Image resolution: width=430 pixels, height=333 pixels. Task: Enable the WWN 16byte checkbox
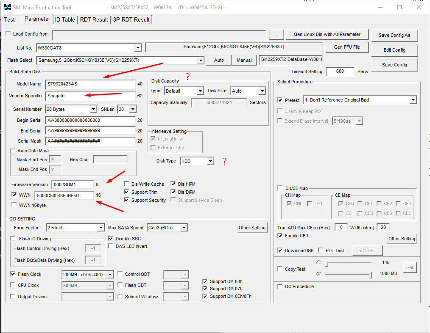pyautogui.click(x=13, y=205)
